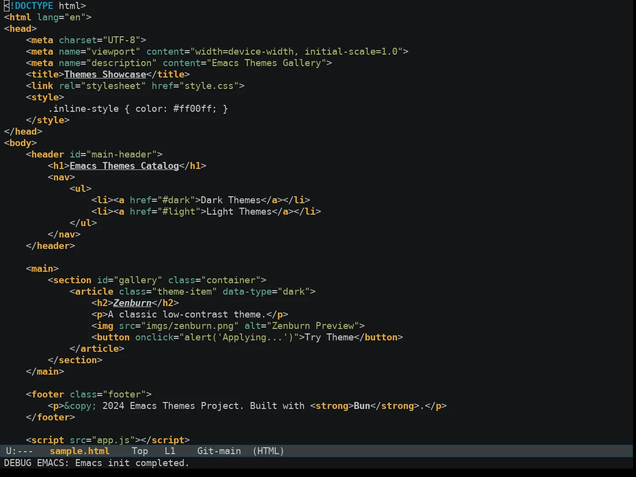Click the "viewport" meta name value

coord(113,52)
